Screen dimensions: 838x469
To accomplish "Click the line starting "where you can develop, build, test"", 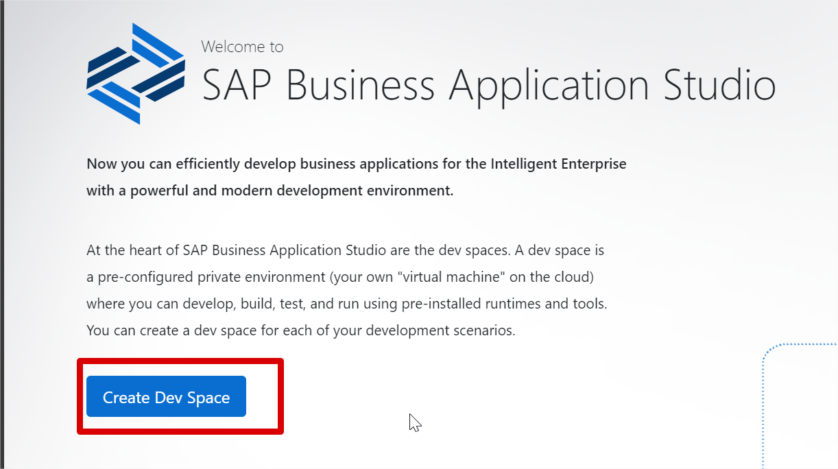I will tap(347, 304).
